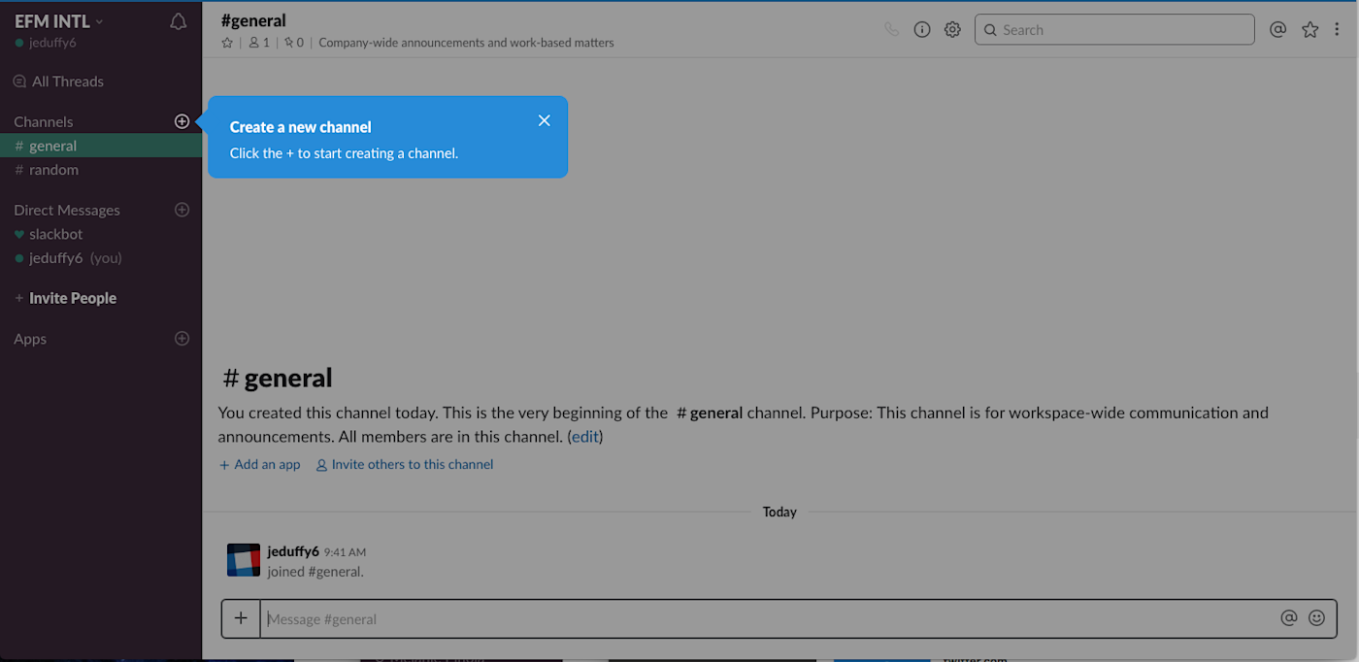Open more items vertical dots menu
The width and height of the screenshot is (1359, 662).
[1337, 29]
